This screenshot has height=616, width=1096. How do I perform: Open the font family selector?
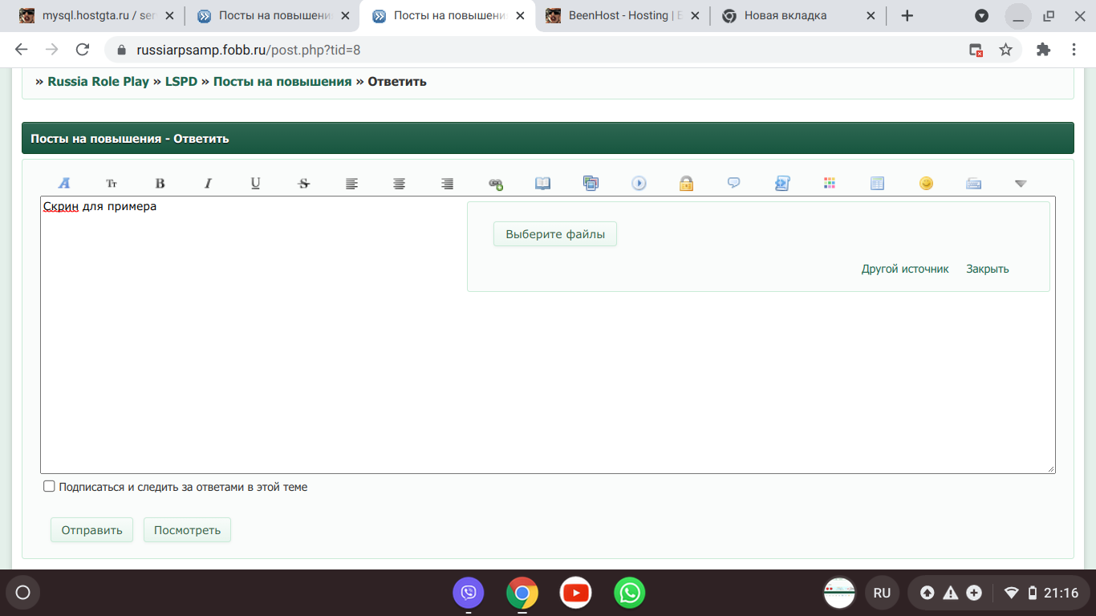pyautogui.click(x=64, y=184)
